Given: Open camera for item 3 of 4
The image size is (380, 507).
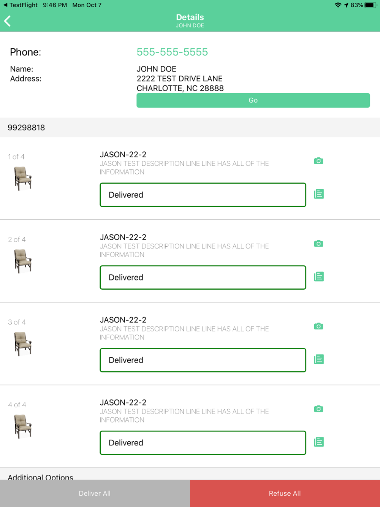Looking at the screenshot, I should (318, 326).
